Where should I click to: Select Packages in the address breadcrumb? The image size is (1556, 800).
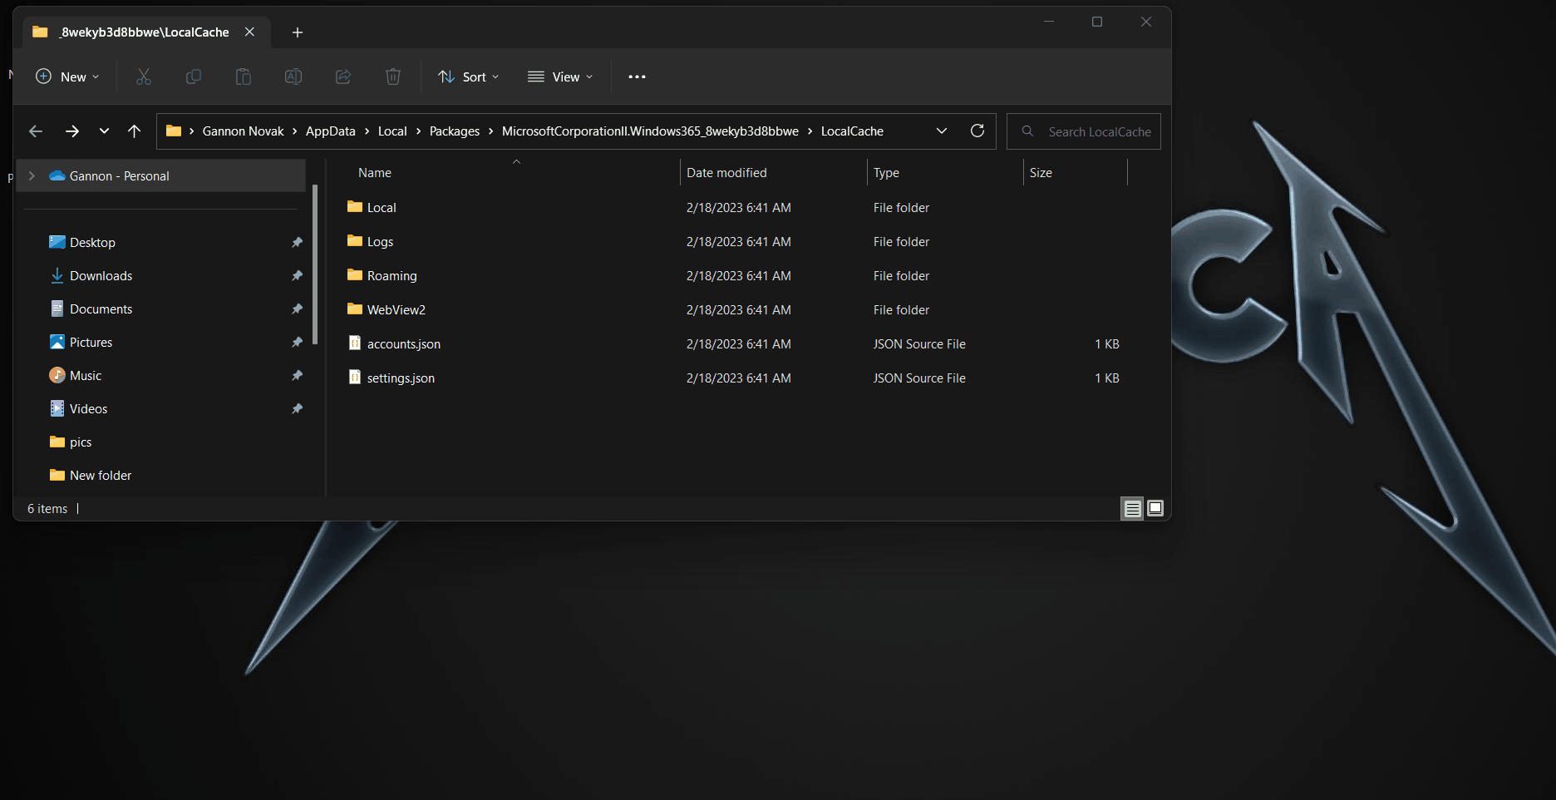454,131
